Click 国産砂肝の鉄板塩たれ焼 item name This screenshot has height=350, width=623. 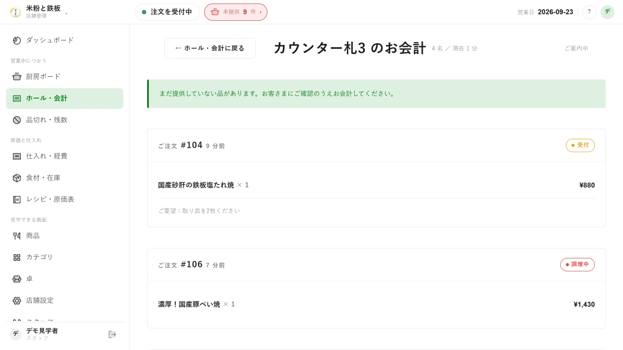point(196,185)
